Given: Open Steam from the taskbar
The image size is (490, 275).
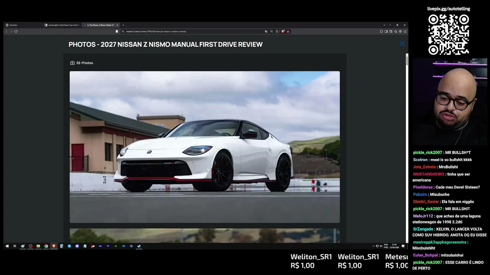Looking at the screenshot, I should tap(139, 246).
